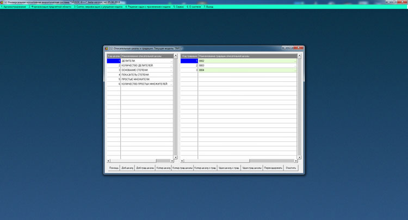Click right arrow of right horizontal scrollbar
The image size is (408, 220).
click(296, 161)
